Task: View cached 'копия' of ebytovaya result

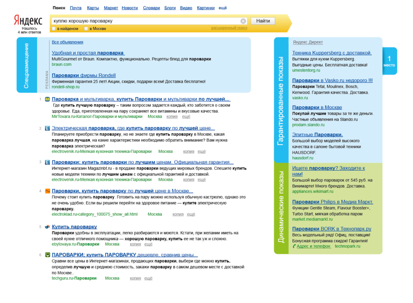Action: coord(136,244)
